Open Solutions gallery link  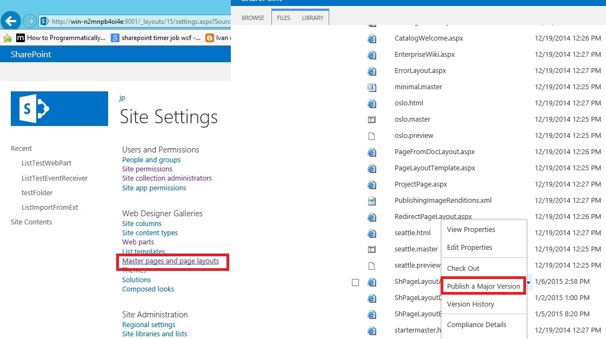(x=136, y=280)
